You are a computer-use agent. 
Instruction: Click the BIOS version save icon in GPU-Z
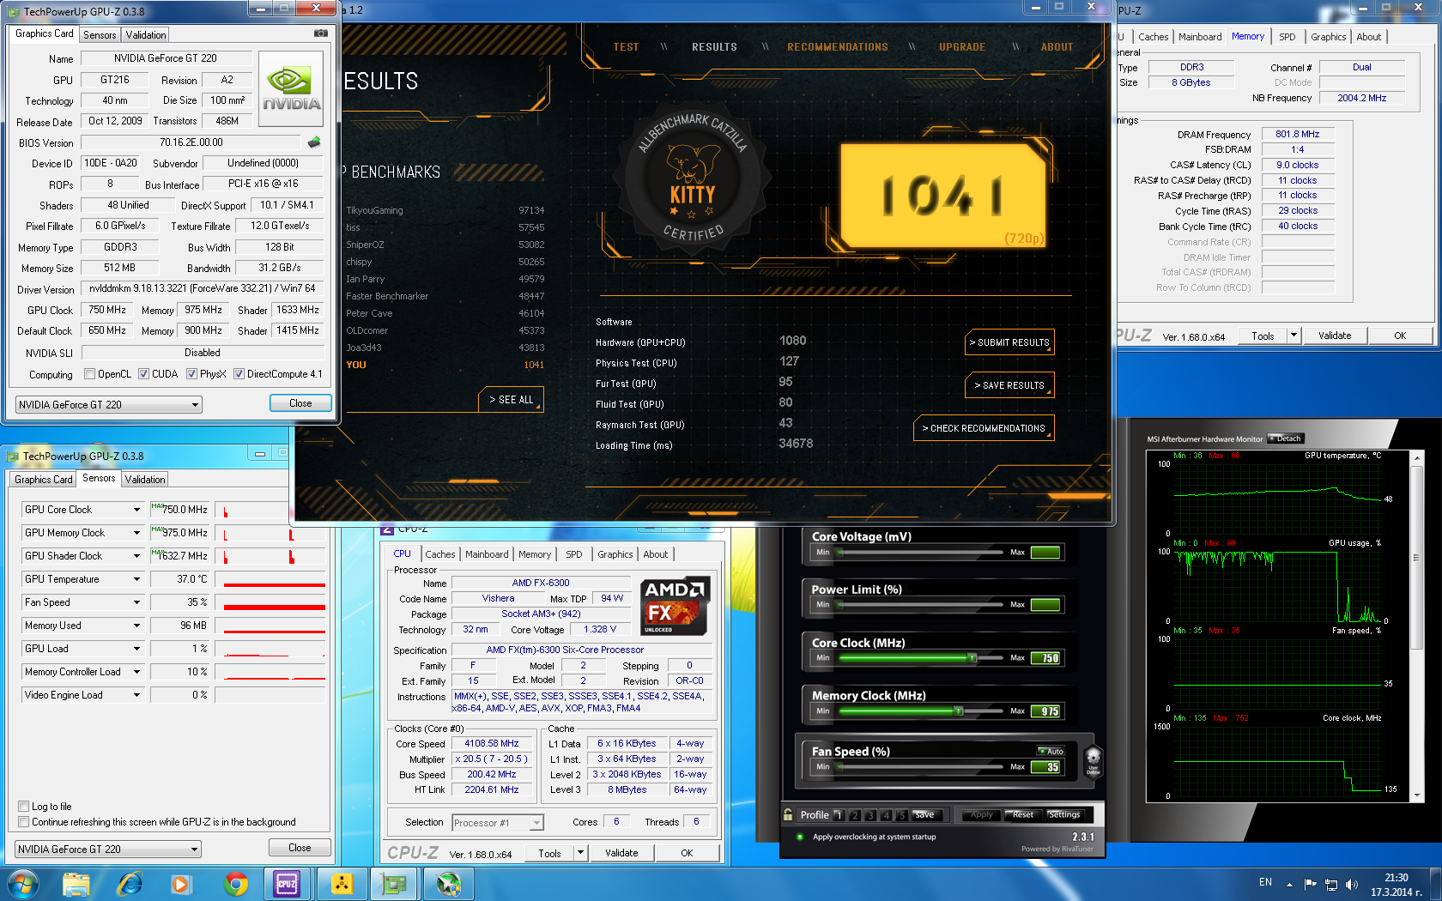click(x=314, y=142)
